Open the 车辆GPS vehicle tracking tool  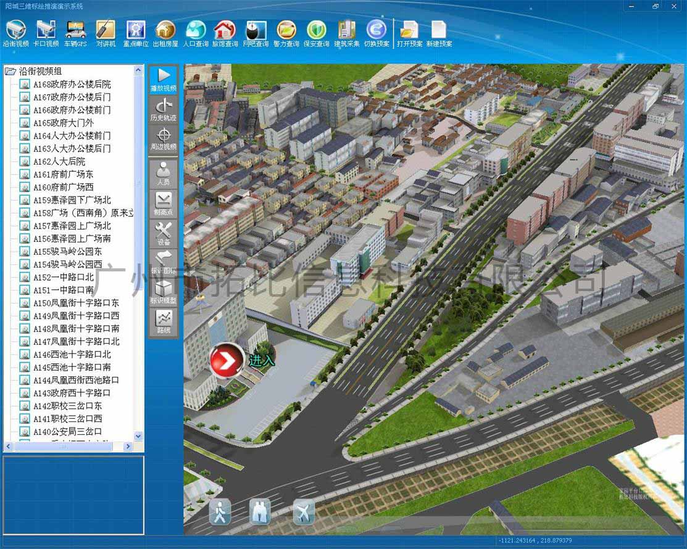click(x=75, y=33)
